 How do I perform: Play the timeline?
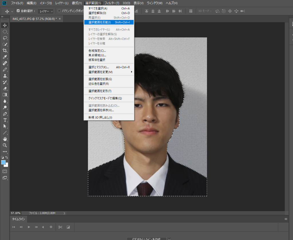[x=29, y=227]
